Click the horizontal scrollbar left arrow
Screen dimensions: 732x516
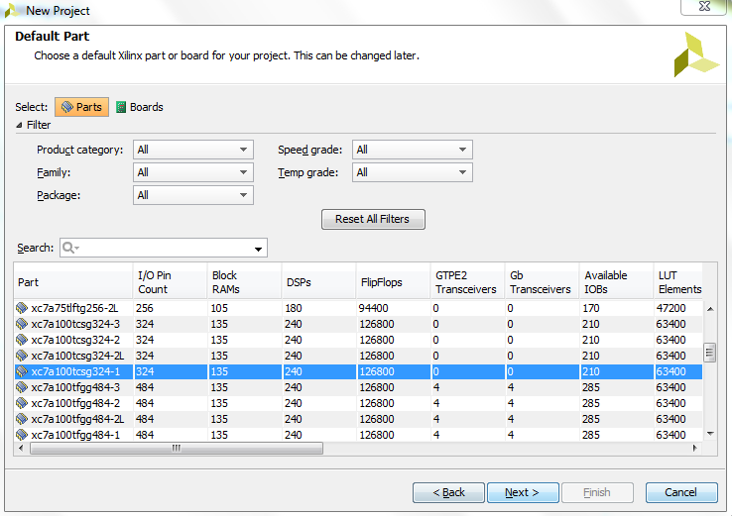click(21, 449)
